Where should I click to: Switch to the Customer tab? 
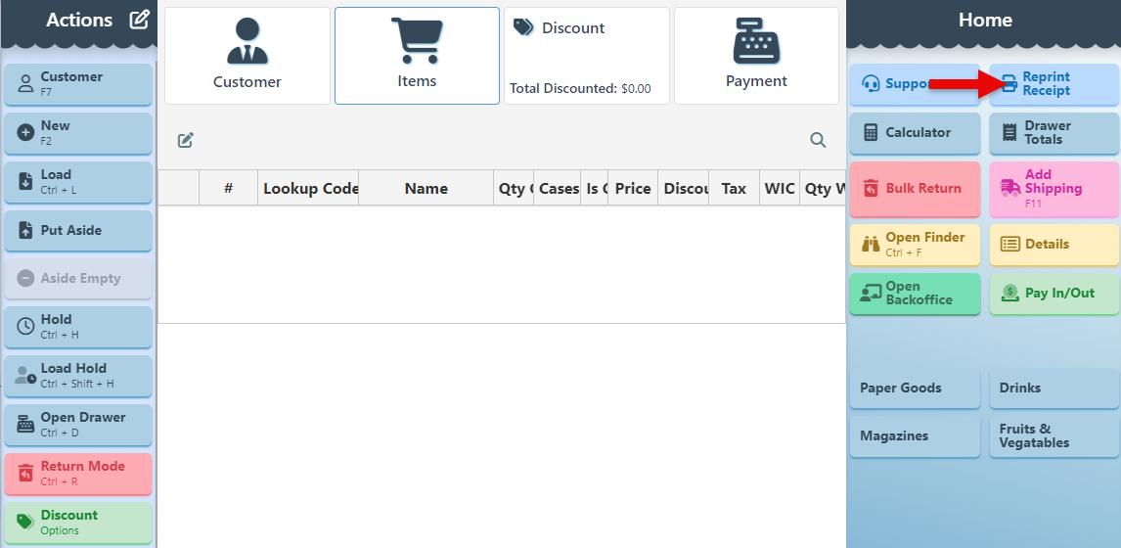247,56
